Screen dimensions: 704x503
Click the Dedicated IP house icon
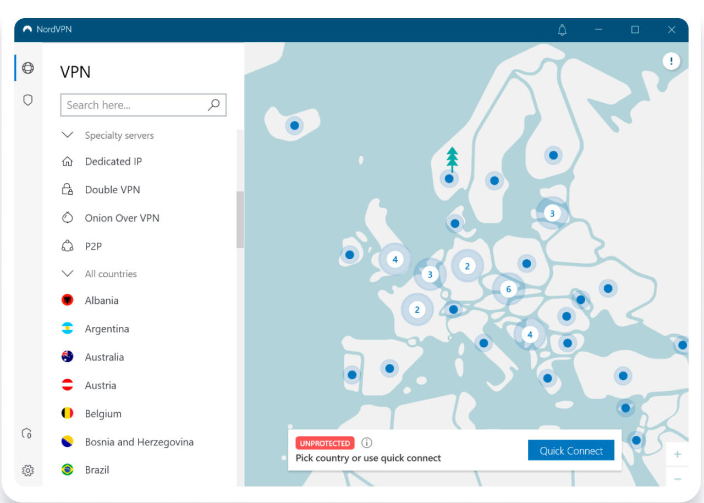click(67, 161)
